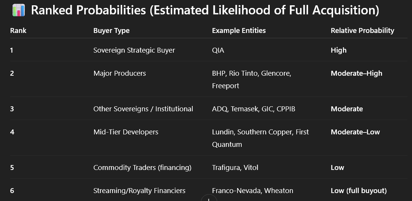The height and width of the screenshot is (201, 412).
Task: Select the Mid-Tier Developers cell
Action: [x=126, y=132]
